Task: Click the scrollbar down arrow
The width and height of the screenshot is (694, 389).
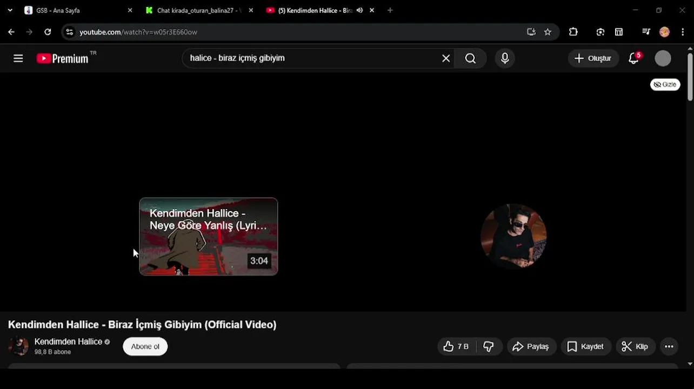Action: pyautogui.click(x=690, y=365)
